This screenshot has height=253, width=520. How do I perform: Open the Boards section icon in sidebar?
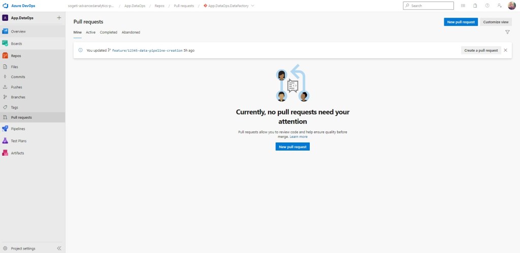click(5, 44)
